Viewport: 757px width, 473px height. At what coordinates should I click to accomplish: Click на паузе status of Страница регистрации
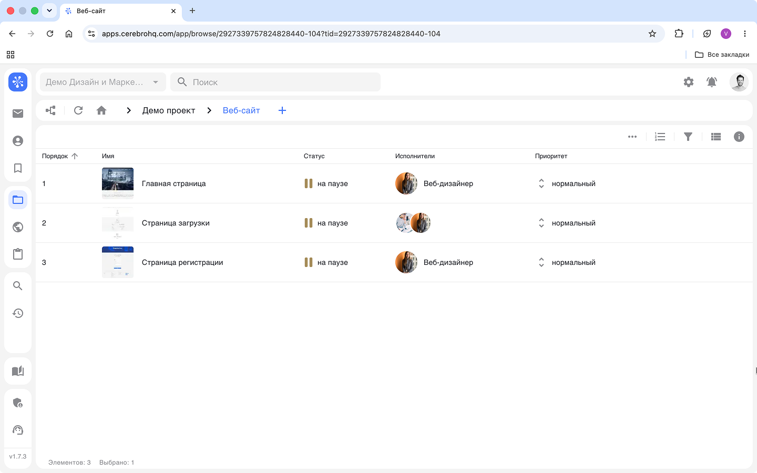(326, 262)
